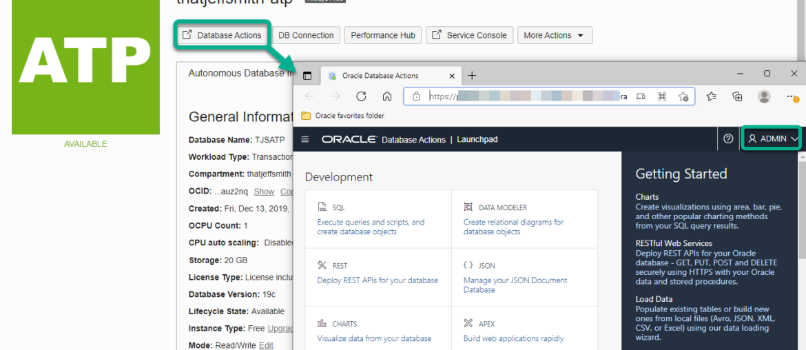Click the Development section heading

pyautogui.click(x=339, y=177)
